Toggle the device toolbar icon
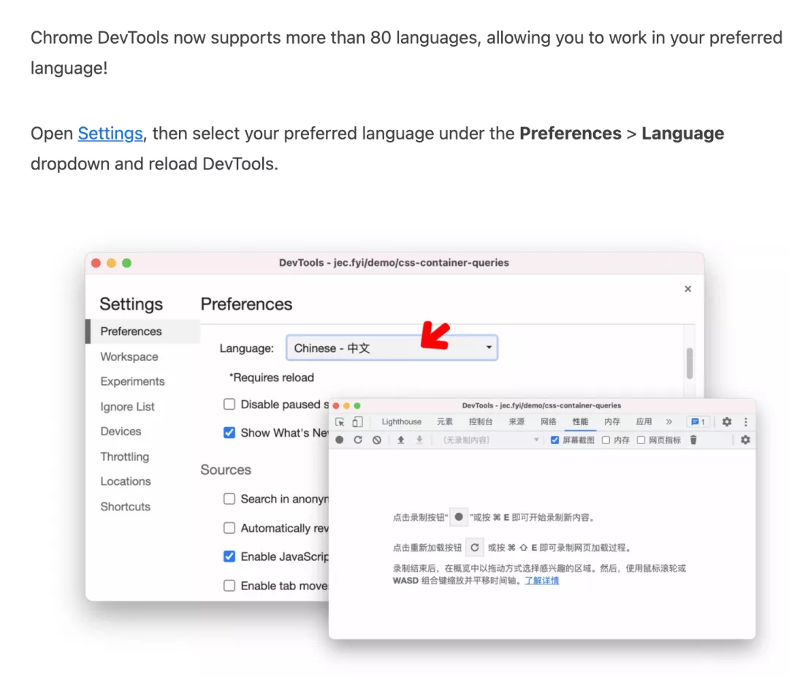Image resolution: width=789 pixels, height=677 pixels. coord(356,421)
